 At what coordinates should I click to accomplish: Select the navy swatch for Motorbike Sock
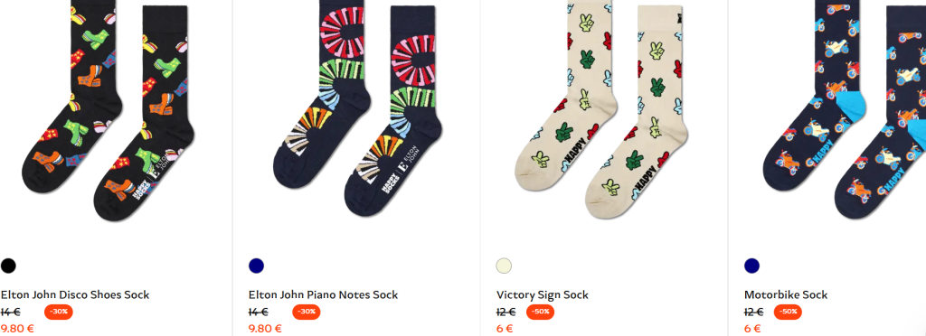751,266
